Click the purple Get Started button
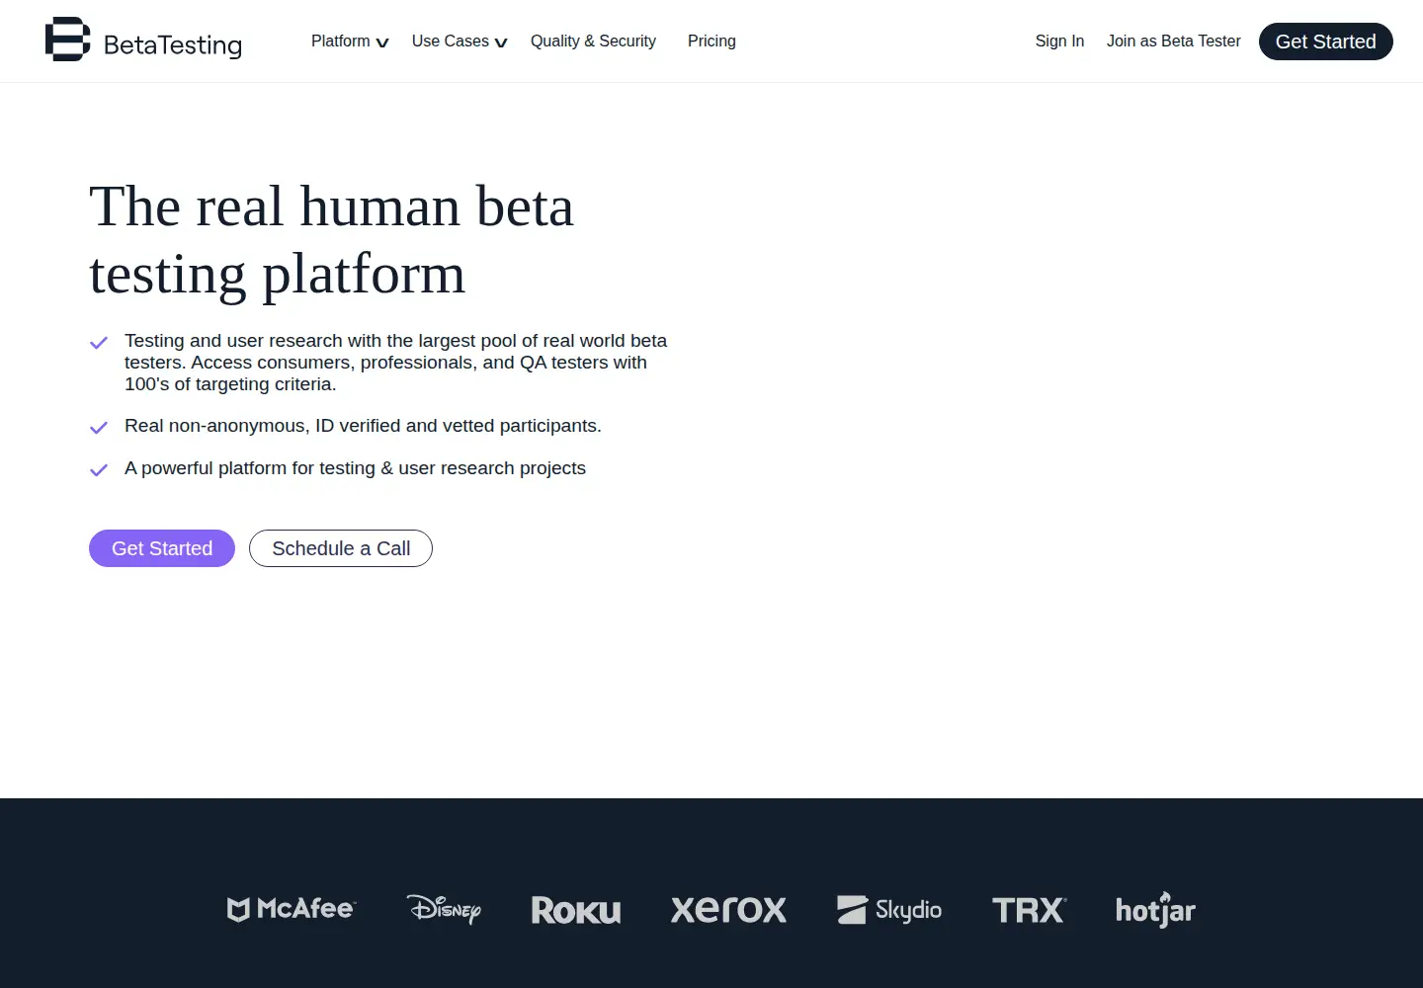This screenshot has width=1423, height=988. click(x=162, y=548)
